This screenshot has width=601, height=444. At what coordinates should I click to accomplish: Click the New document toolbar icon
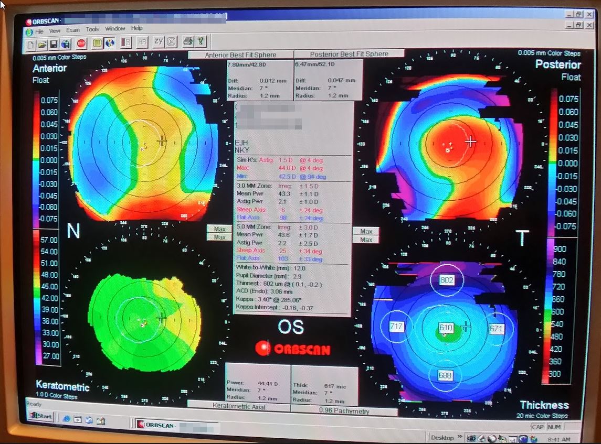pyautogui.click(x=31, y=44)
